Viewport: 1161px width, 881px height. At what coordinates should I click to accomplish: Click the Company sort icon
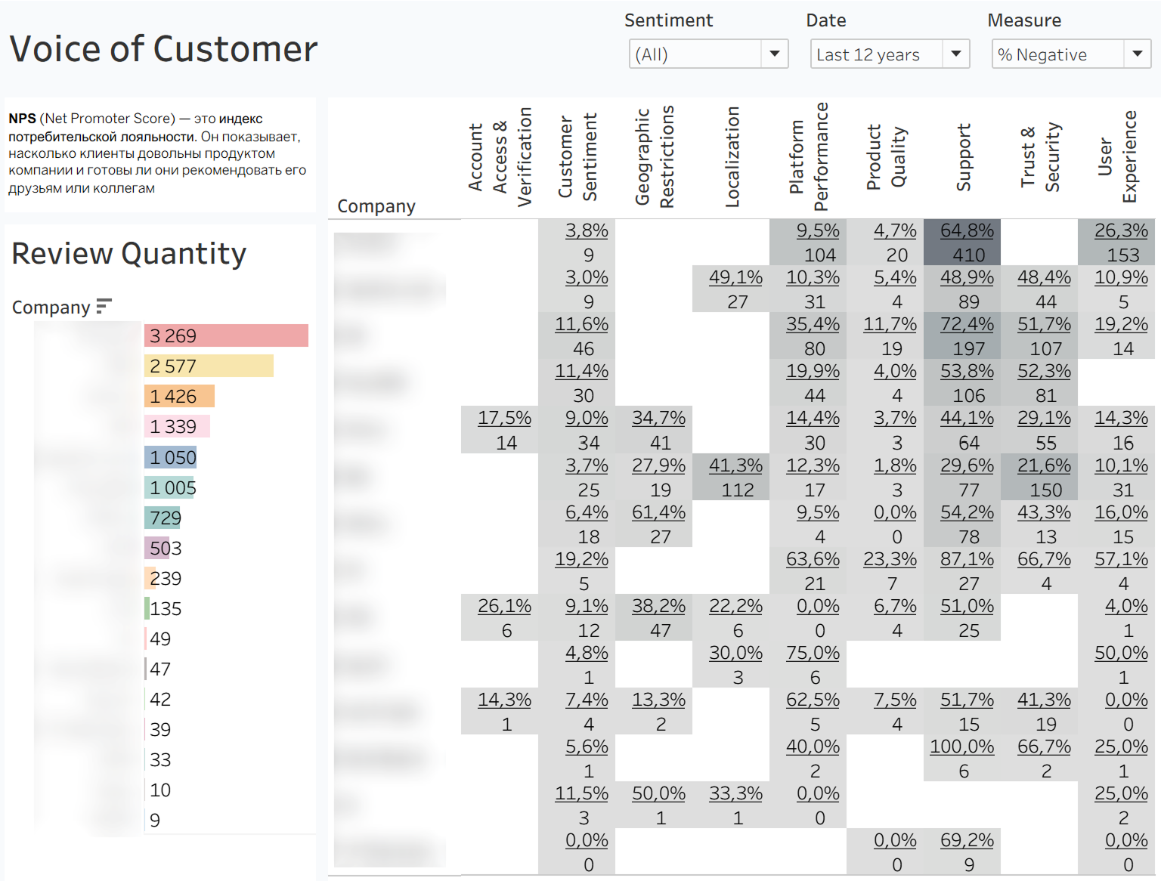click(x=104, y=306)
